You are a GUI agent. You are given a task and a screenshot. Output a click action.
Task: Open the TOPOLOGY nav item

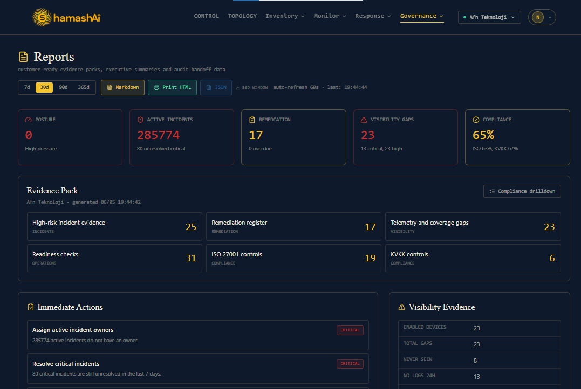(x=242, y=16)
